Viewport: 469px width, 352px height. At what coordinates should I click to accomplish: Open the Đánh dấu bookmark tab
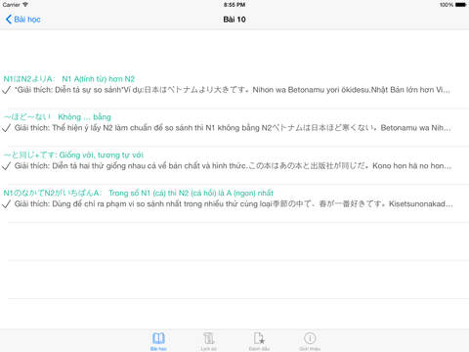(x=259, y=341)
